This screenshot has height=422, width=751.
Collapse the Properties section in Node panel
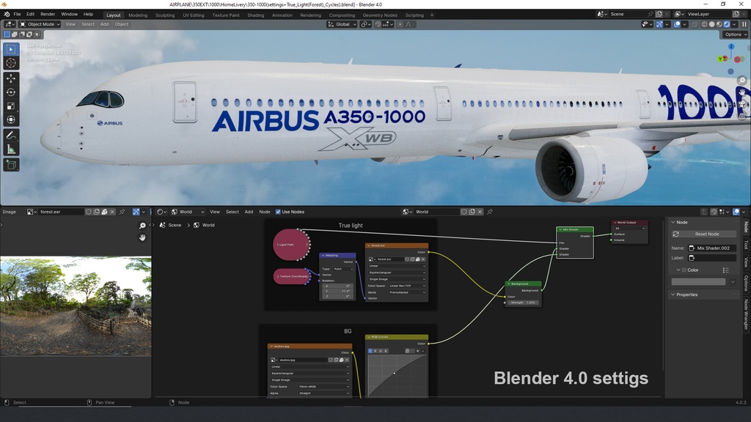point(672,295)
